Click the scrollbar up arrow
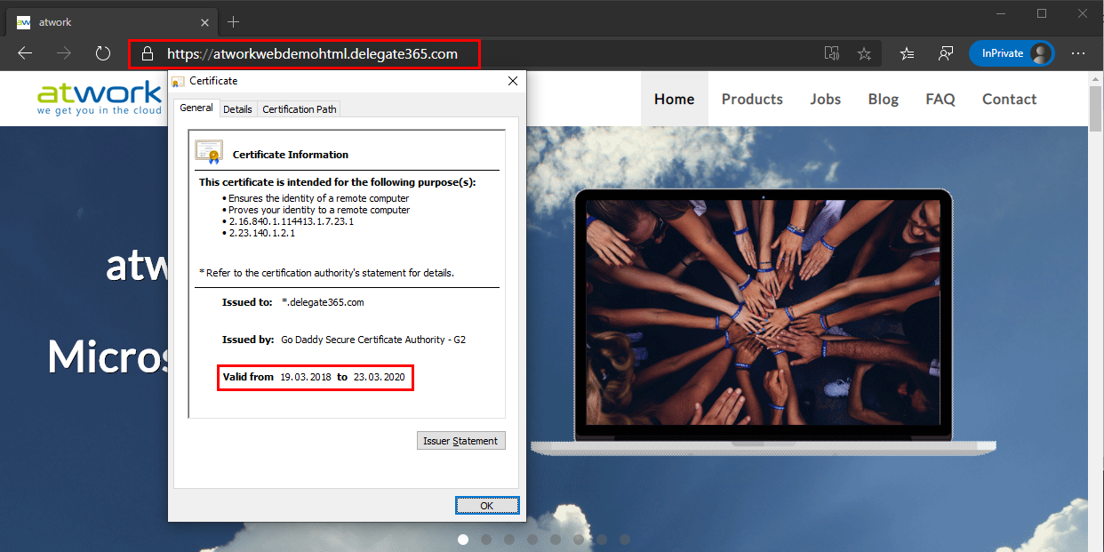 coord(1096,78)
